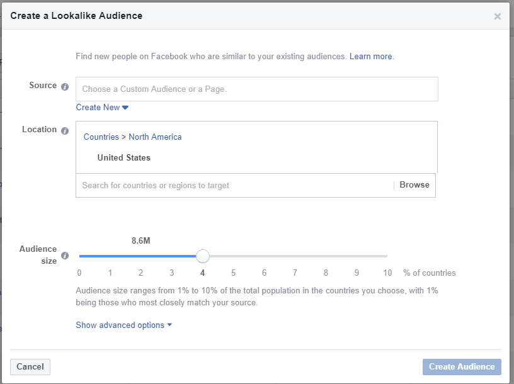Open the Learn more link
The height and width of the screenshot is (384, 514).
point(371,57)
